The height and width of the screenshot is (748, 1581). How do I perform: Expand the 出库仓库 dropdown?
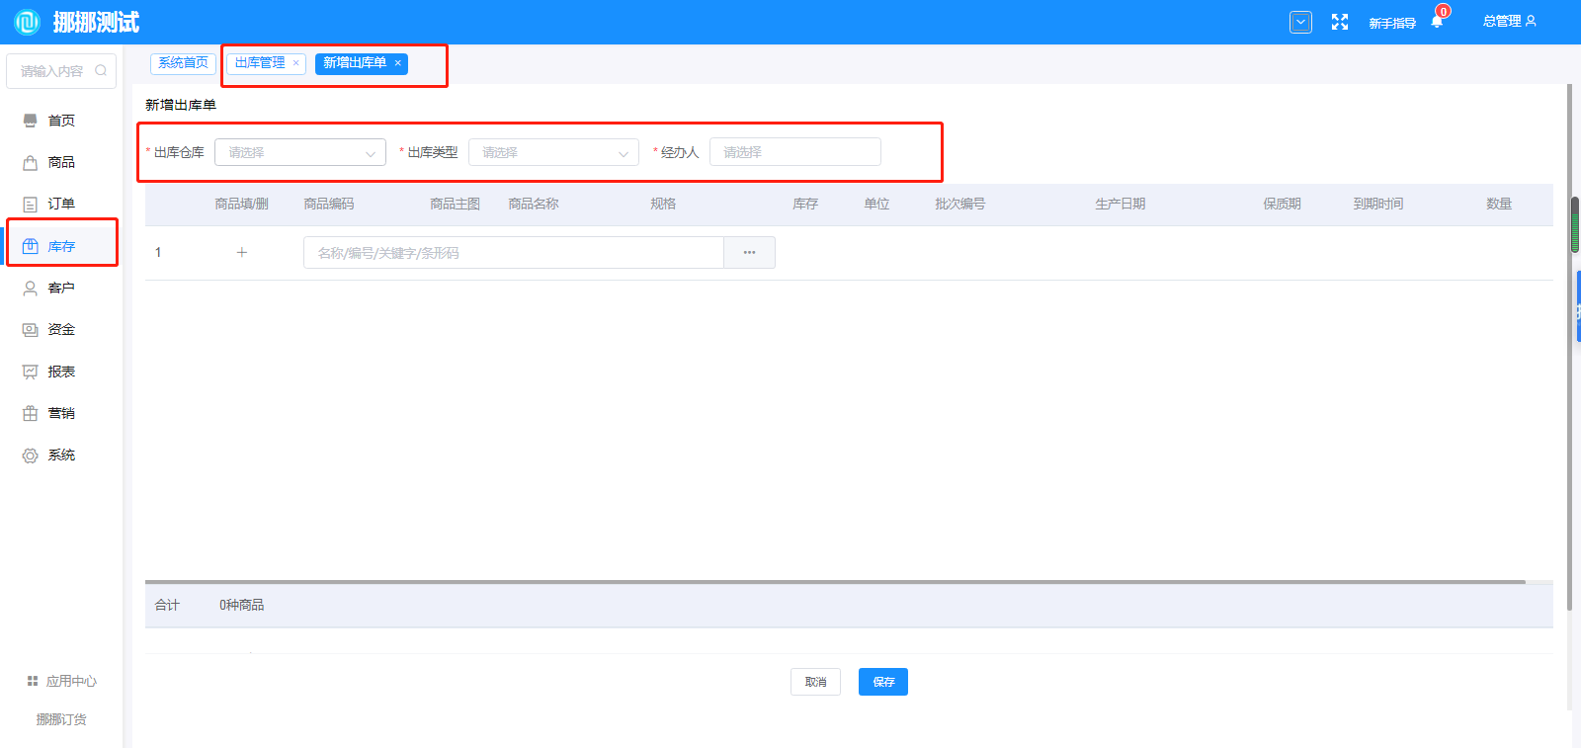point(299,152)
